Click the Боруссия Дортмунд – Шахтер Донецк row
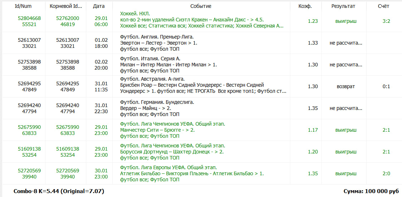This screenshot has width=402, height=197. (201, 152)
